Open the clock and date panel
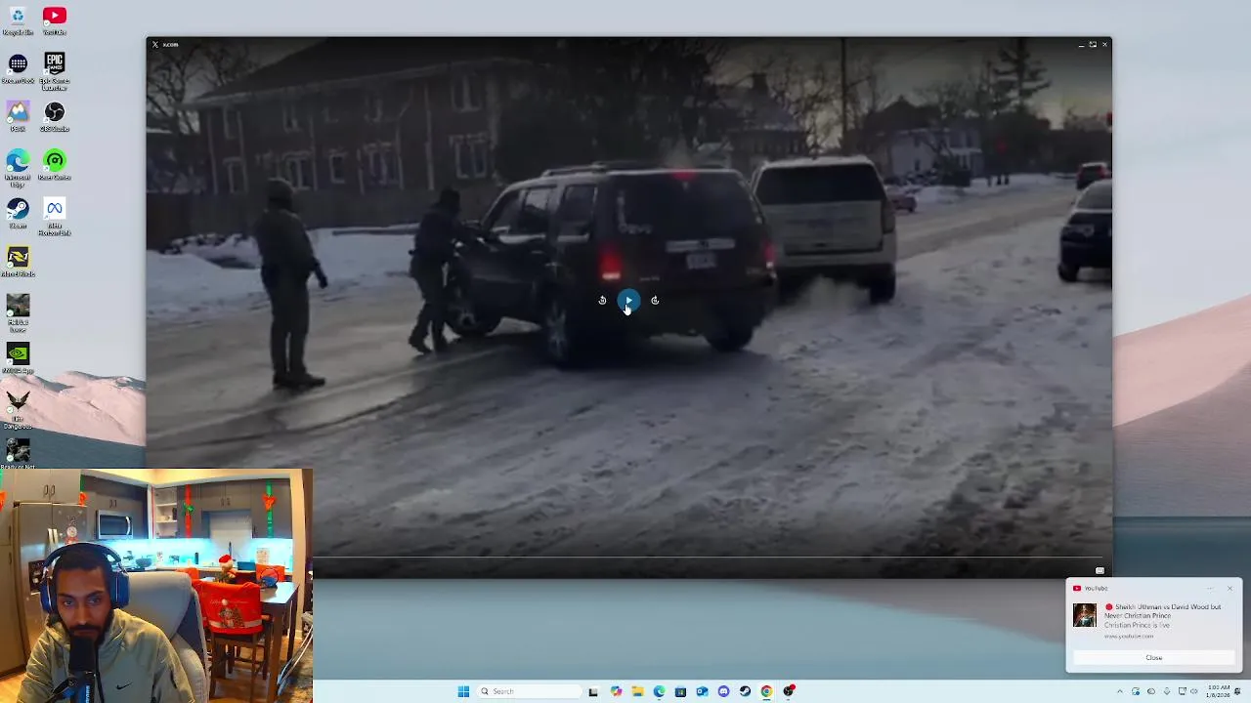The image size is (1251, 703). click(1218, 691)
